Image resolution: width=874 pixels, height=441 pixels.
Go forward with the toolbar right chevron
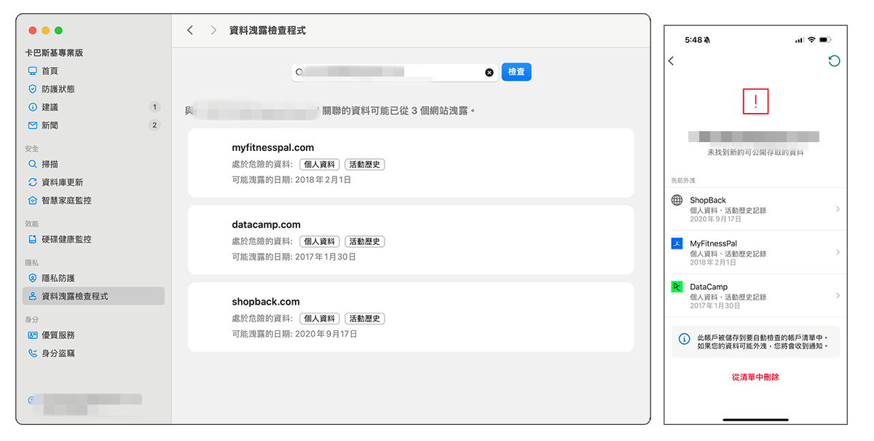click(213, 30)
